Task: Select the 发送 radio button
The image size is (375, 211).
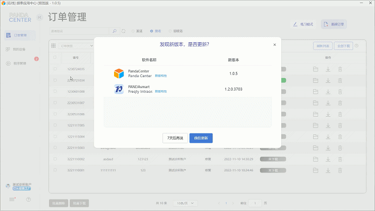Action: (137, 31)
